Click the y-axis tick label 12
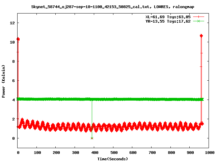Viewport: 216px width, 162px height. [x=12, y=23]
